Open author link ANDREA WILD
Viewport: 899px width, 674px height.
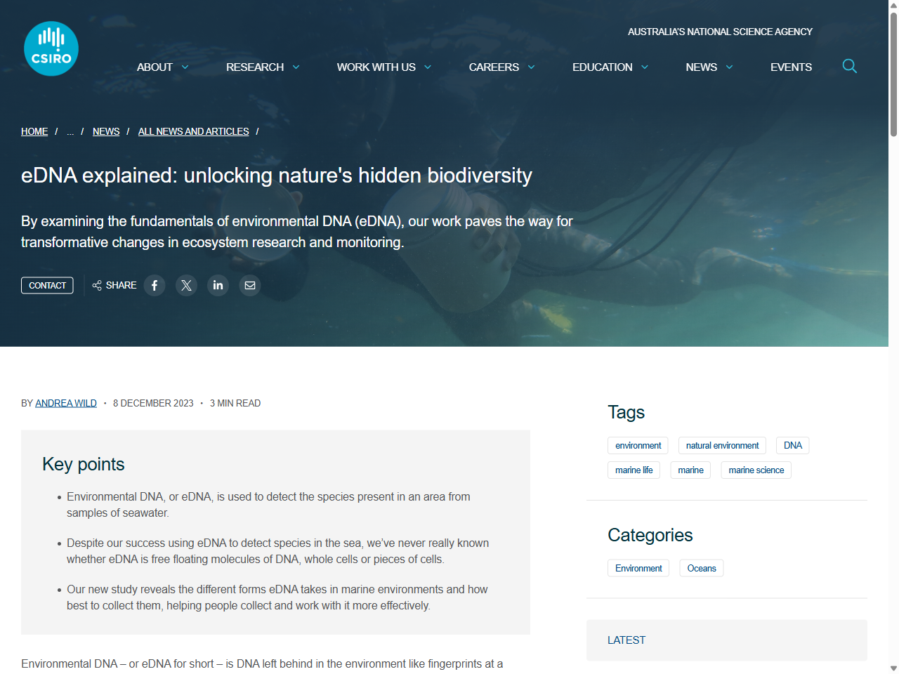pyautogui.click(x=65, y=403)
